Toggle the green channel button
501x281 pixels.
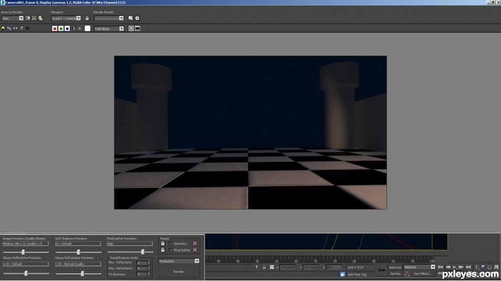click(61, 28)
